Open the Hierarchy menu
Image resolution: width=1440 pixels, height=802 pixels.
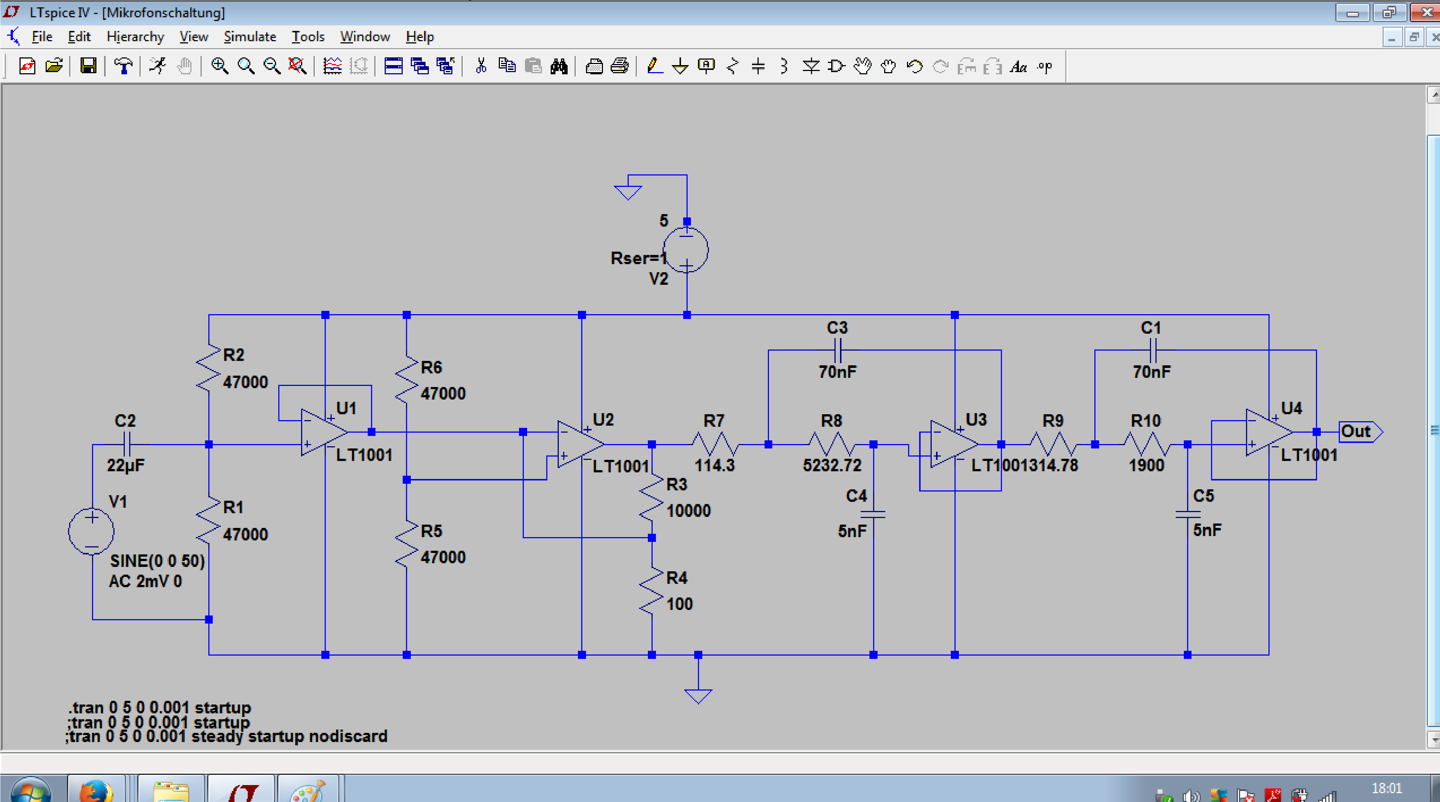135,37
